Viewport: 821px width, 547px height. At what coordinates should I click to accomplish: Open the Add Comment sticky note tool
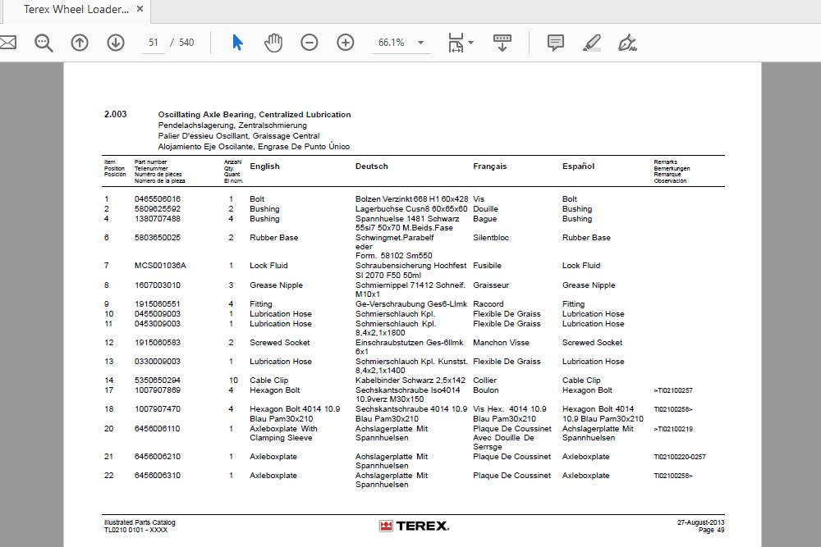coord(555,42)
